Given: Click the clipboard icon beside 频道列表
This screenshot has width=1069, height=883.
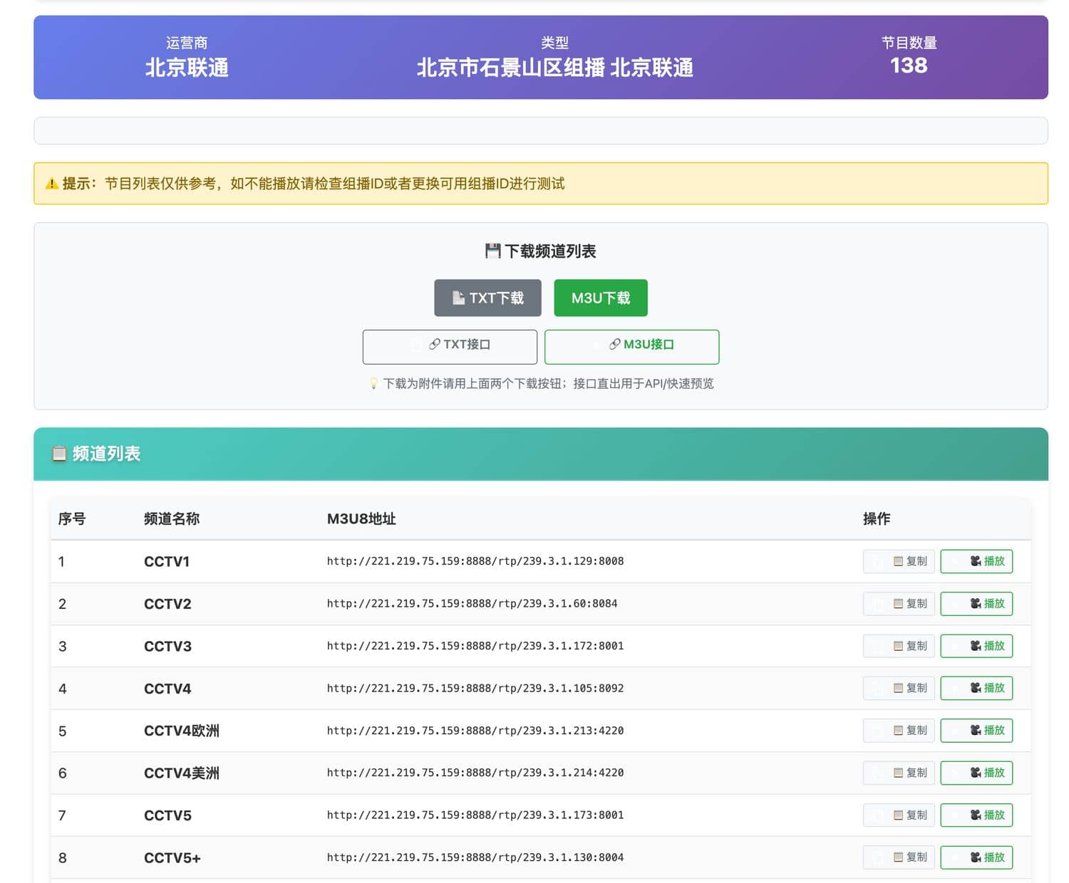Looking at the screenshot, I should 59,454.
